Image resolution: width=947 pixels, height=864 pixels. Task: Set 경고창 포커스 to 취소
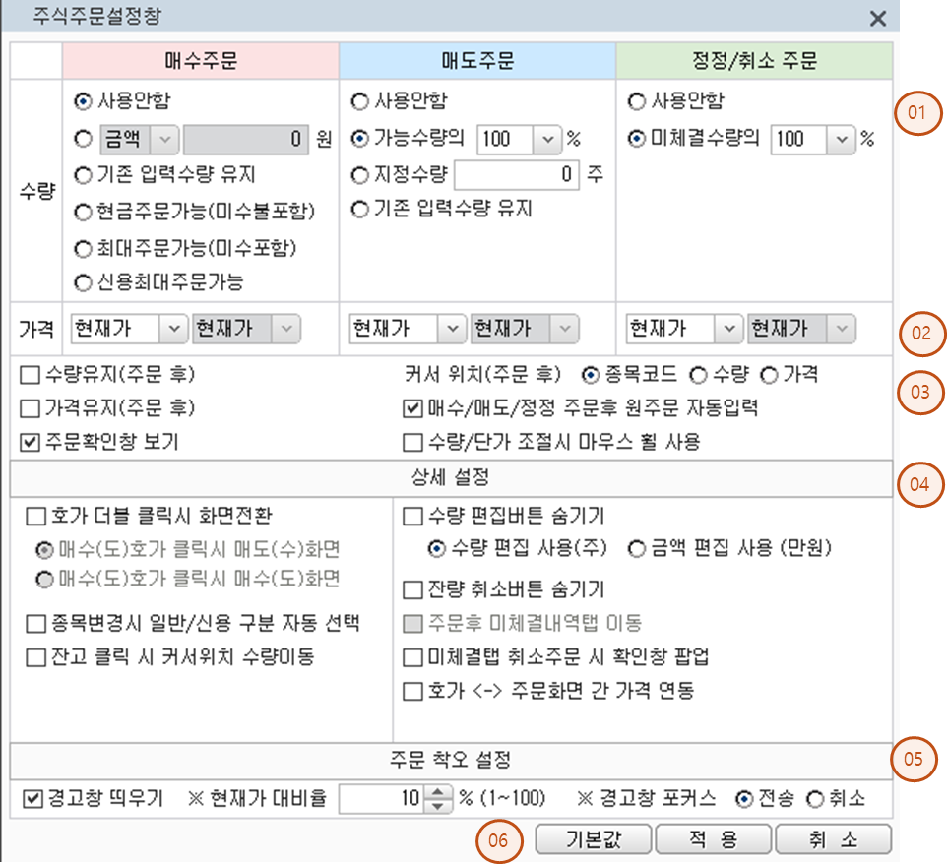click(815, 799)
